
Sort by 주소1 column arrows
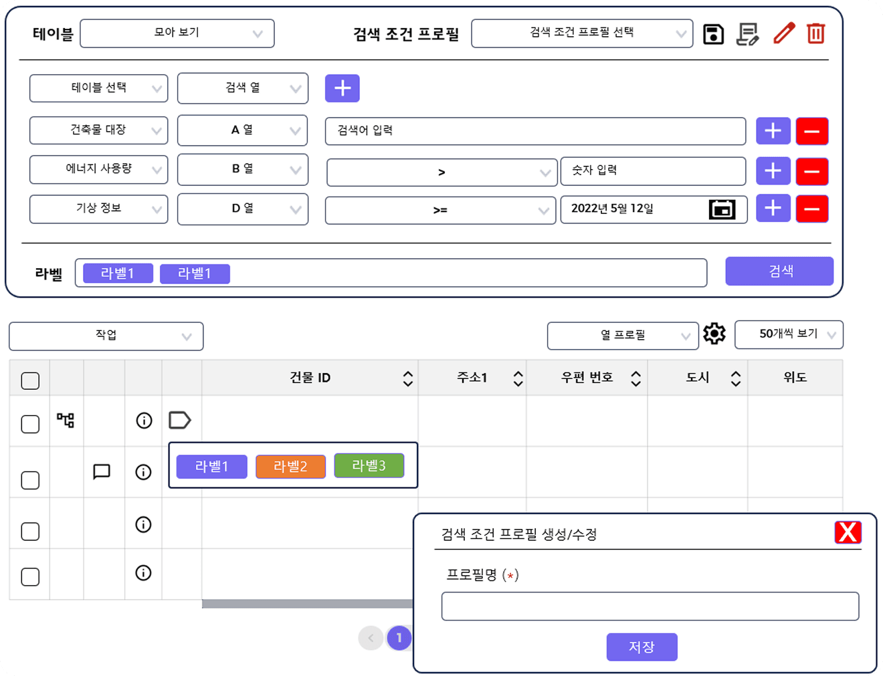click(x=518, y=378)
